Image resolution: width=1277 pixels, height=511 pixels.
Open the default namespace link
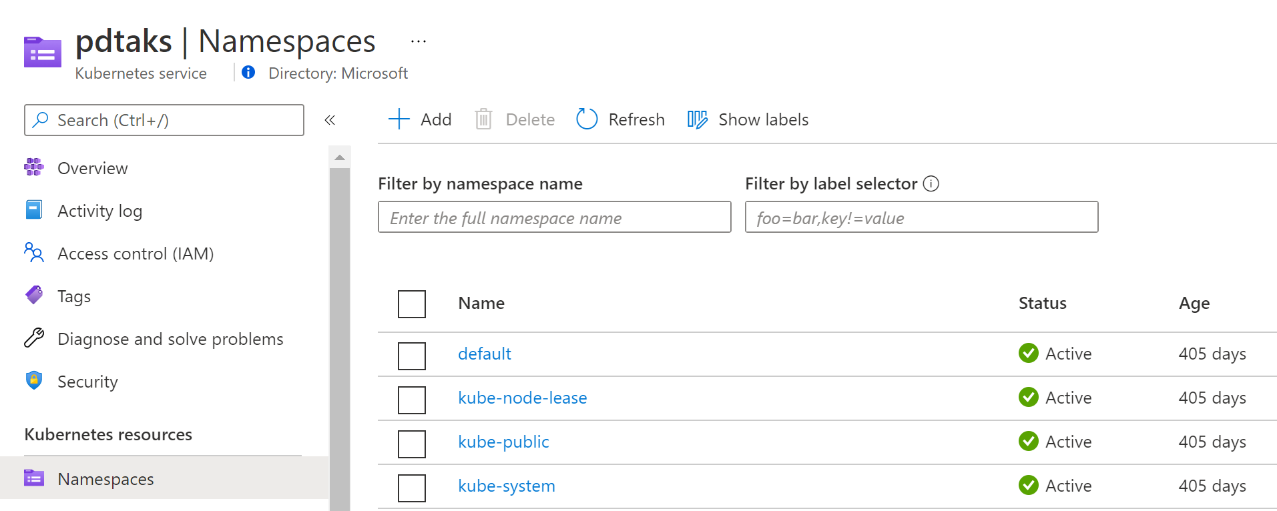[484, 354]
